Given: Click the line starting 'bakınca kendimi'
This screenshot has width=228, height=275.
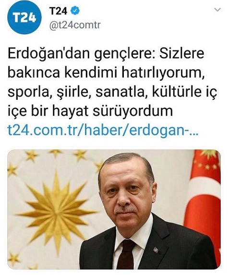Looking at the screenshot, I should (106, 72).
